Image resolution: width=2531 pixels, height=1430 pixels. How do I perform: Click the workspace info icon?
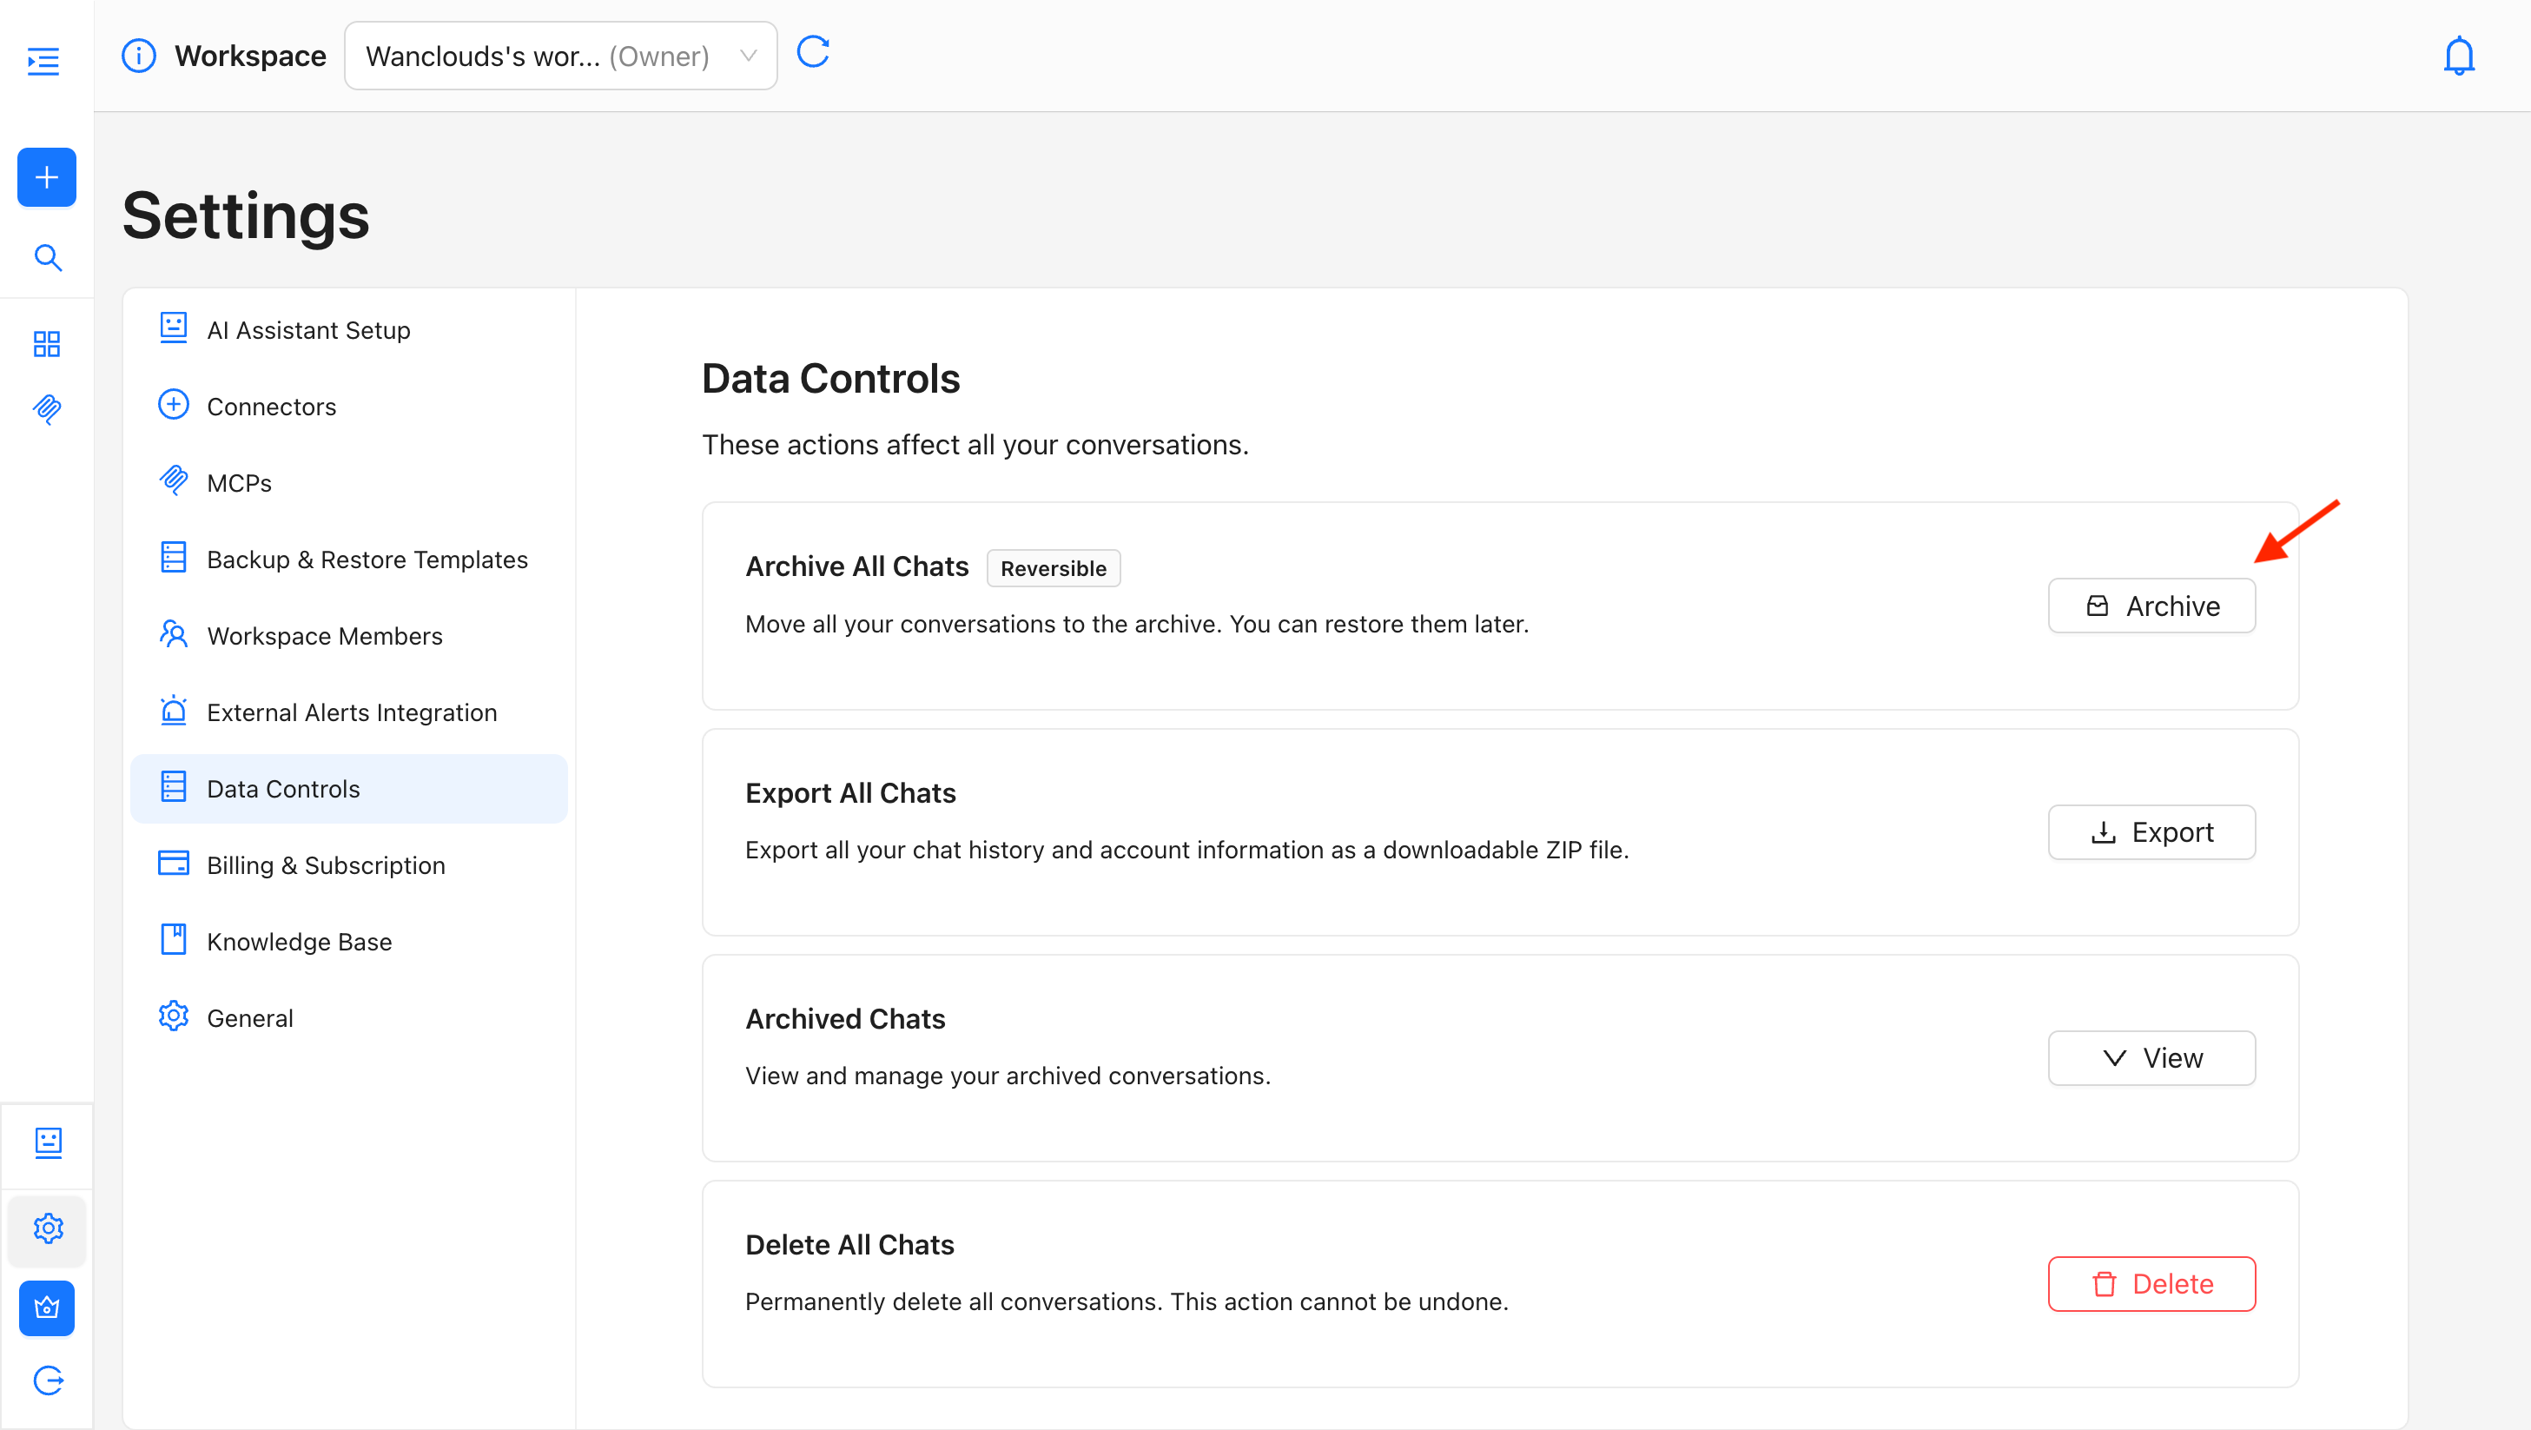139,56
